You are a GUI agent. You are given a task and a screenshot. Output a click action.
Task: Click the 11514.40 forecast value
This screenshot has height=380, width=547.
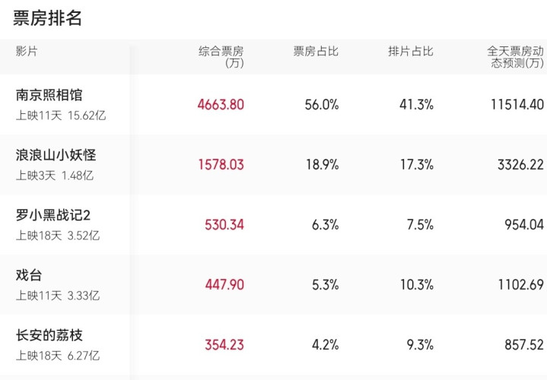(x=517, y=105)
